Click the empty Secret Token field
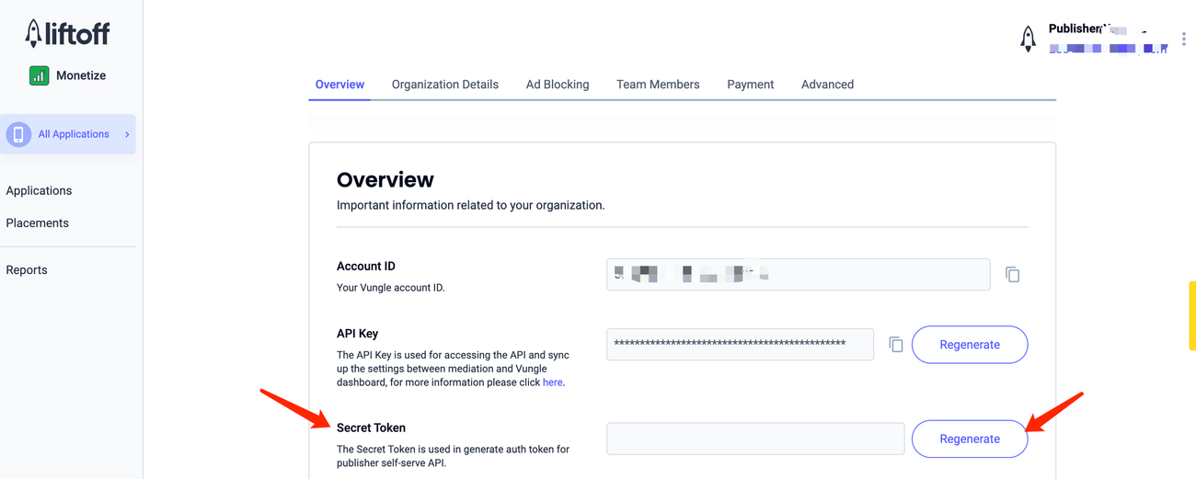The height and width of the screenshot is (479, 1196). pyautogui.click(x=754, y=439)
